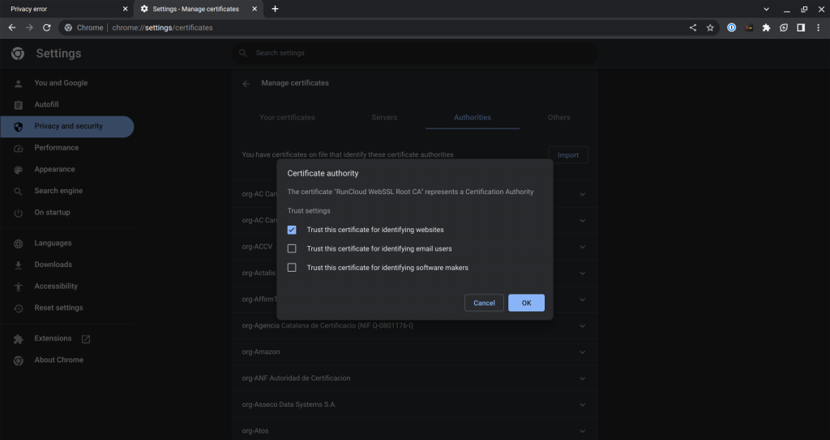Open the tab search dropdown arrow
This screenshot has height=440, width=830.
click(766, 9)
